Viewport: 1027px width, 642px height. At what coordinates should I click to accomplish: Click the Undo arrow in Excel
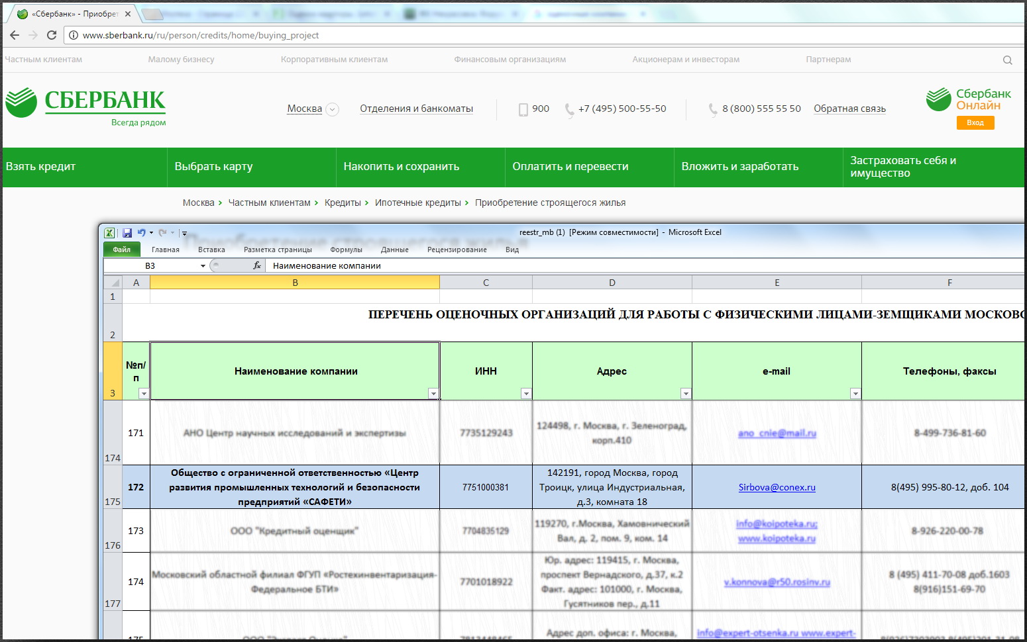coord(141,233)
